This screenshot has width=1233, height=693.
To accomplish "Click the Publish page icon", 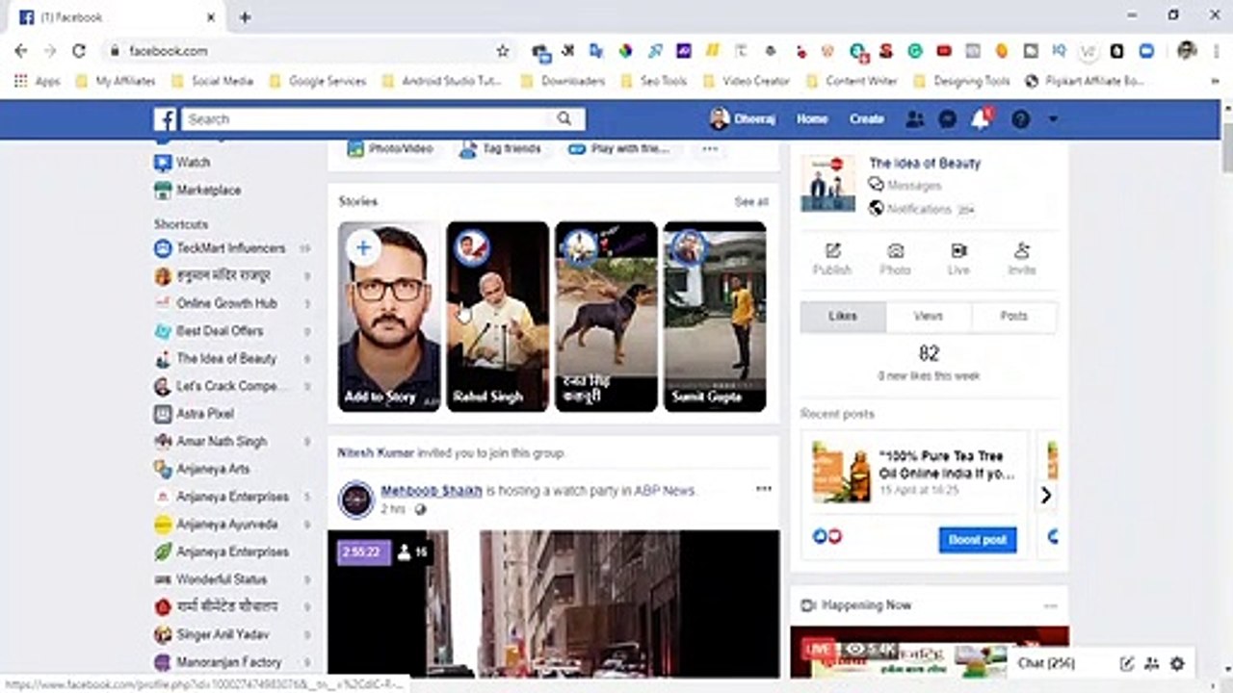I will [x=832, y=259].
